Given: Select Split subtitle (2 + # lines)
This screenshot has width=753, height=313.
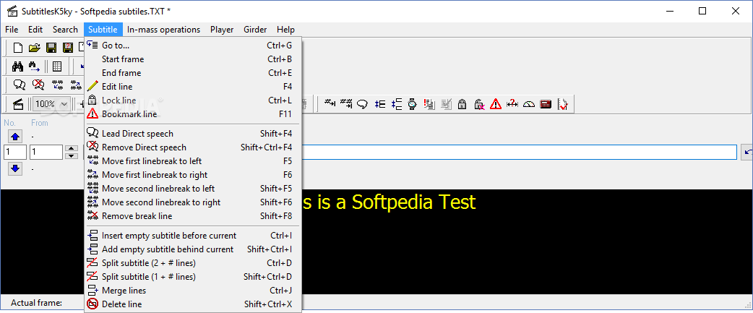Looking at the screenshot, I should (x=192, y=263).
